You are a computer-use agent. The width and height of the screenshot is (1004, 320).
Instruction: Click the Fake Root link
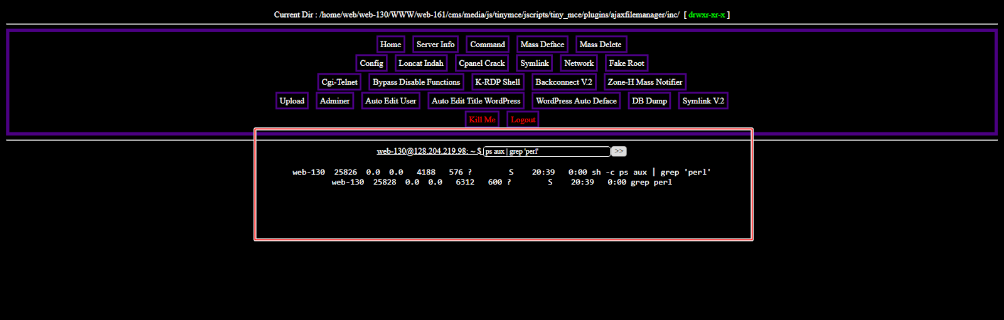coord(626,63)
